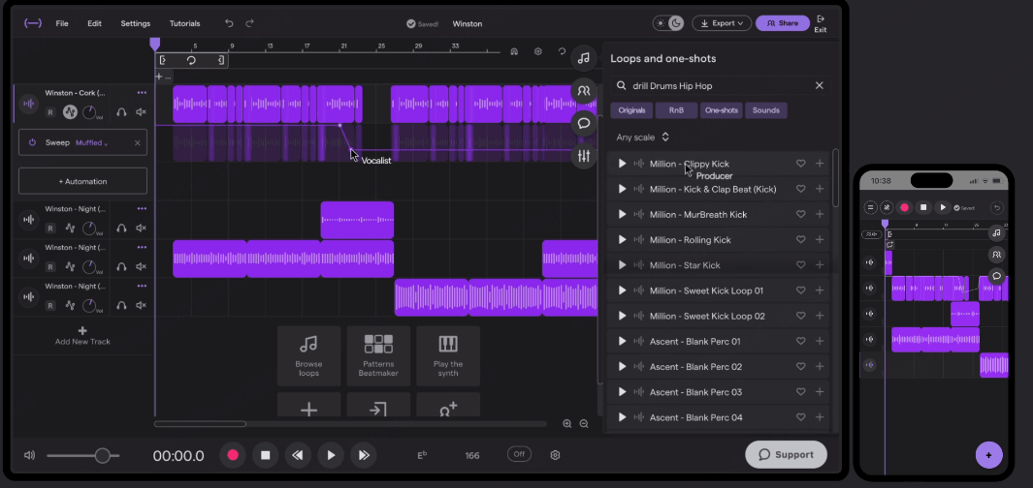Click the master volume slider knob

pyautogui.click(x=102, y=455)
